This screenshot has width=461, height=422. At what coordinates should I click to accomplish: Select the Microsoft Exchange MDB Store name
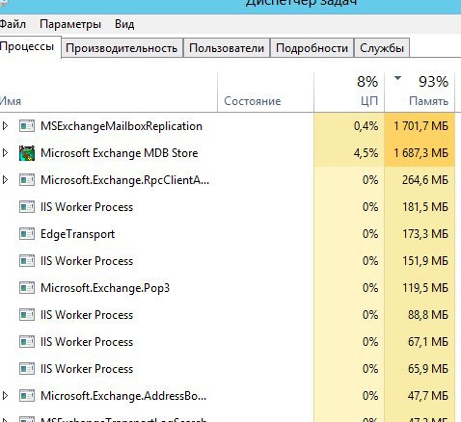(119, 153)
